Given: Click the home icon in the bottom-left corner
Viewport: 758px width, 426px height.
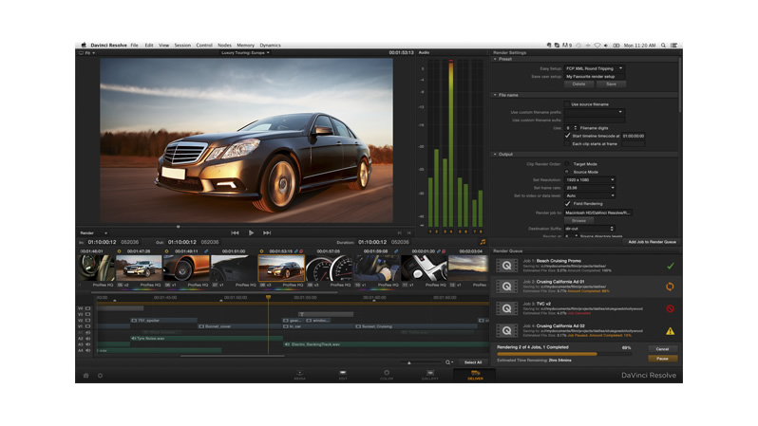Looking at the screenshot, I should pos(85,376).
